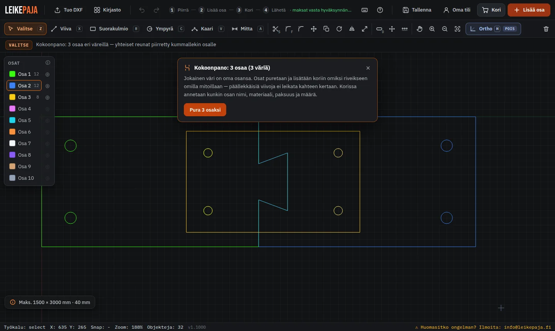Activate the pan hand tool
The image size is (555, 331).
pos(420,29)
